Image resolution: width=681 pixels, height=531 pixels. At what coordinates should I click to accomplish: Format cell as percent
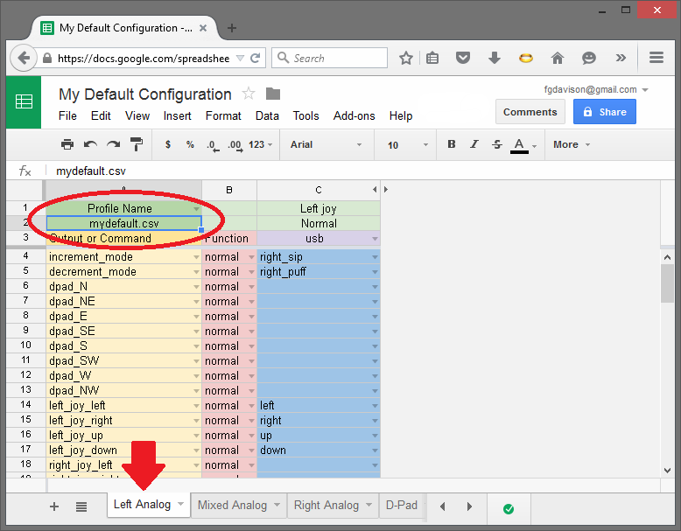point(190,144)
